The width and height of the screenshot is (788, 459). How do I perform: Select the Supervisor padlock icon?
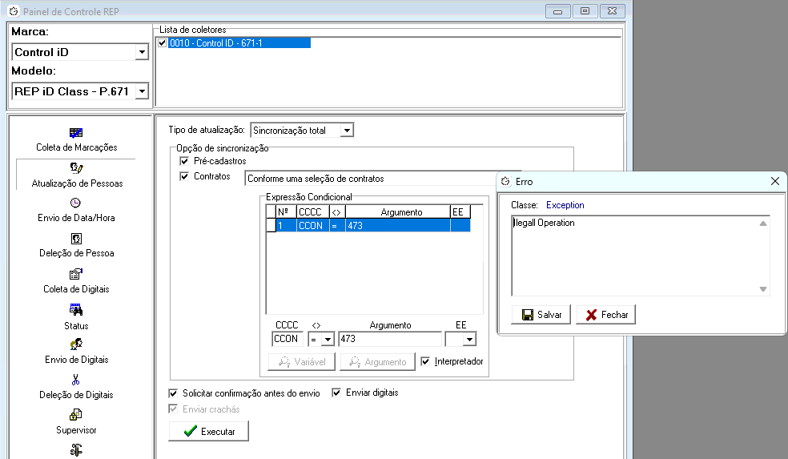click(x=76, y=415)
